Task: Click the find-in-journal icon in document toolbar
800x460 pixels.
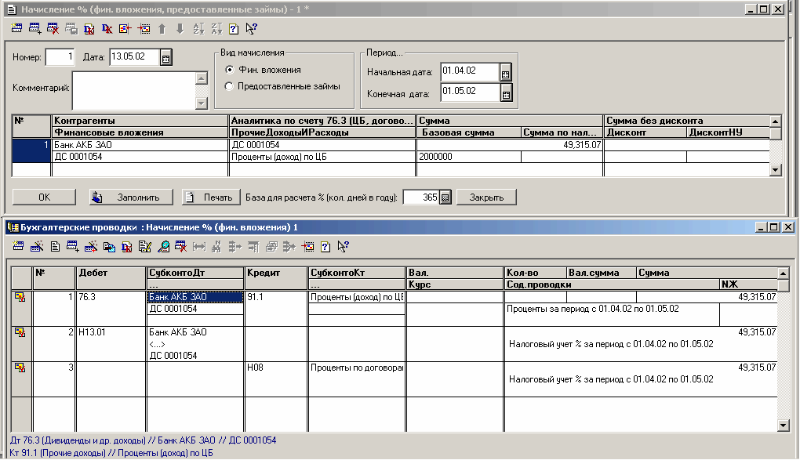Action: [x=144, y=28]
